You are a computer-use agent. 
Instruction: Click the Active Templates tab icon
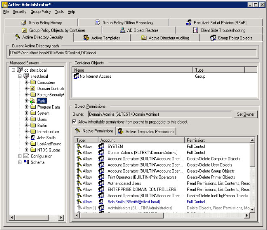click(86, 38)
